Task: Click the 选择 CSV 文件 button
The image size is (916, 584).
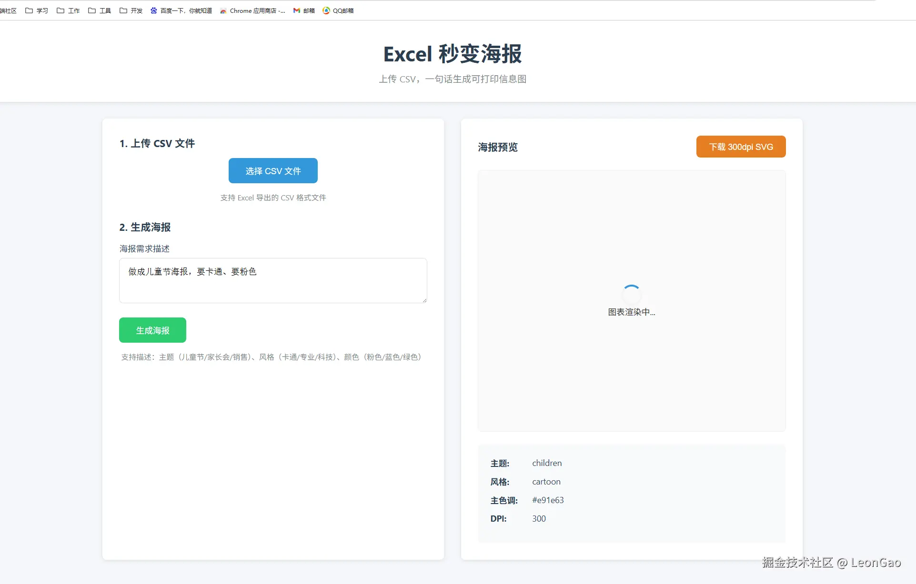Action: click(273, 170)
